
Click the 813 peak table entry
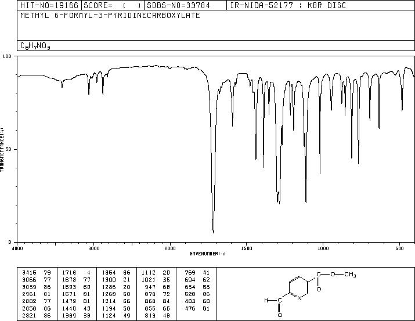point(150,315)
